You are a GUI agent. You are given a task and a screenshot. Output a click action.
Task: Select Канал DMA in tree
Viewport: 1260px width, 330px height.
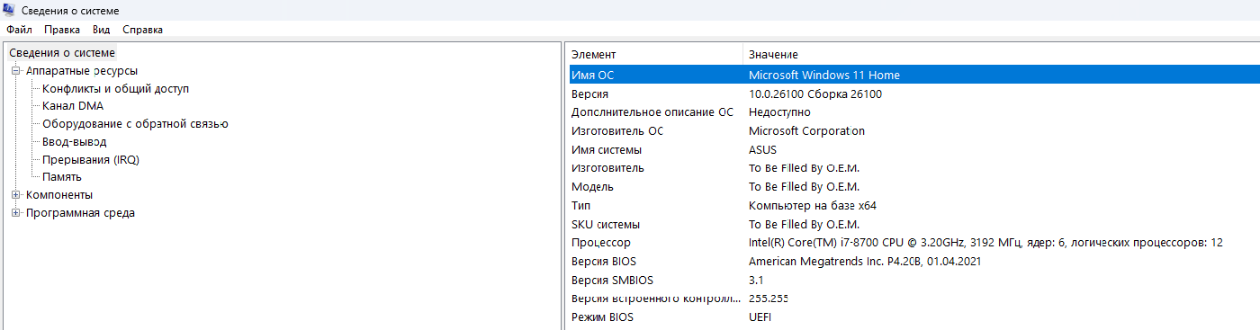[73, 106]
